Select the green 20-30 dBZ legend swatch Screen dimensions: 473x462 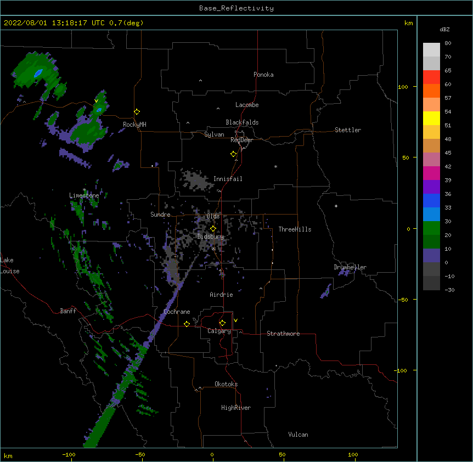click(x=431, y=228)
